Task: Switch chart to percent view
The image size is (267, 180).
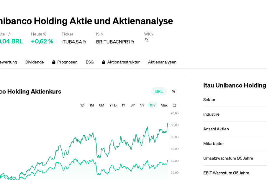Action: [x=173, y=91]
